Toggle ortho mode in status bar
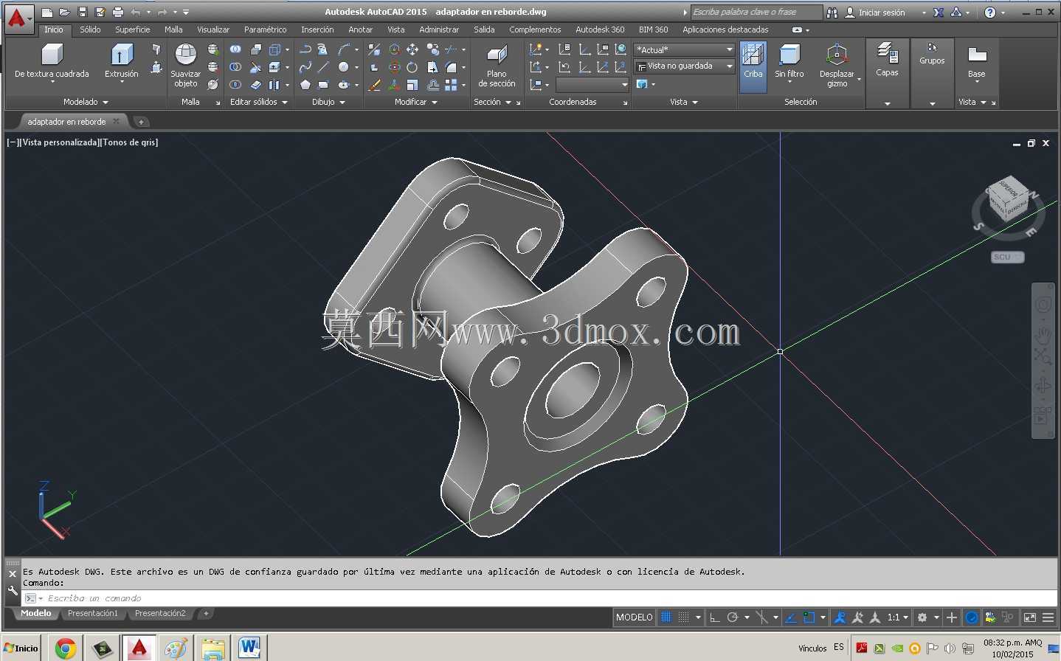This screenshot has height=661, width=1061. coord(714,617)
